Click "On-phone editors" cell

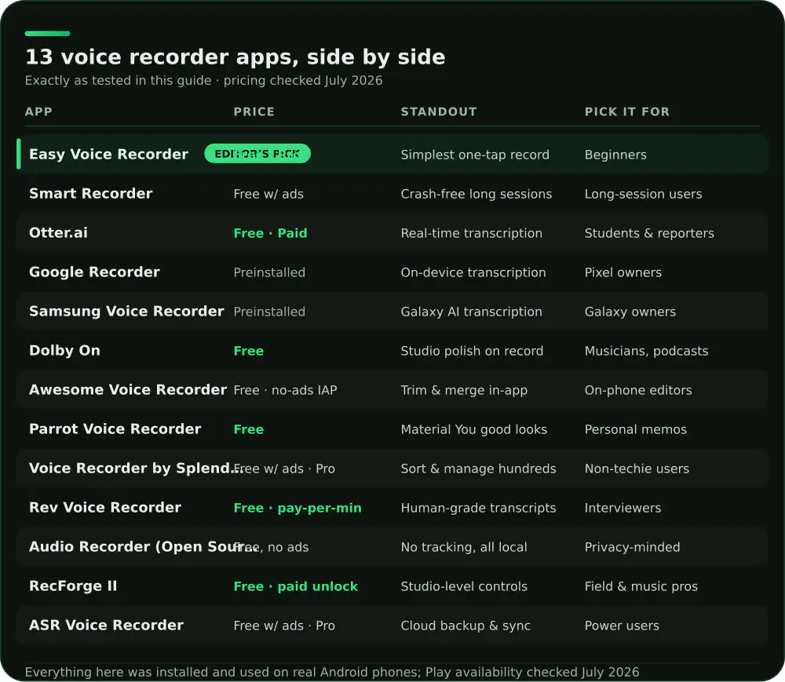click(x=637, y=390)
